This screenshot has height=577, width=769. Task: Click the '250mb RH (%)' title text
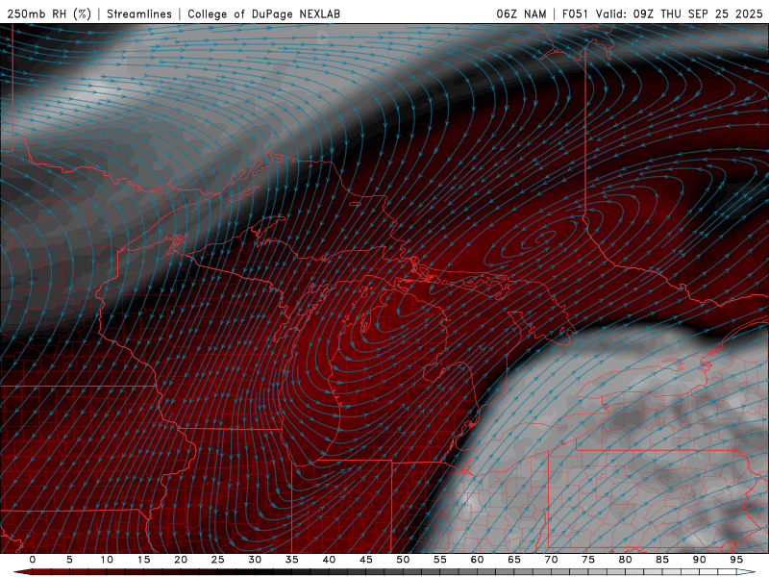pos(49,13)
